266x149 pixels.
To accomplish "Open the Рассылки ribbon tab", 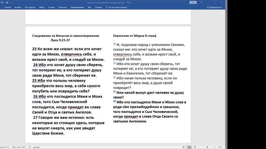I will coord(63,7).
